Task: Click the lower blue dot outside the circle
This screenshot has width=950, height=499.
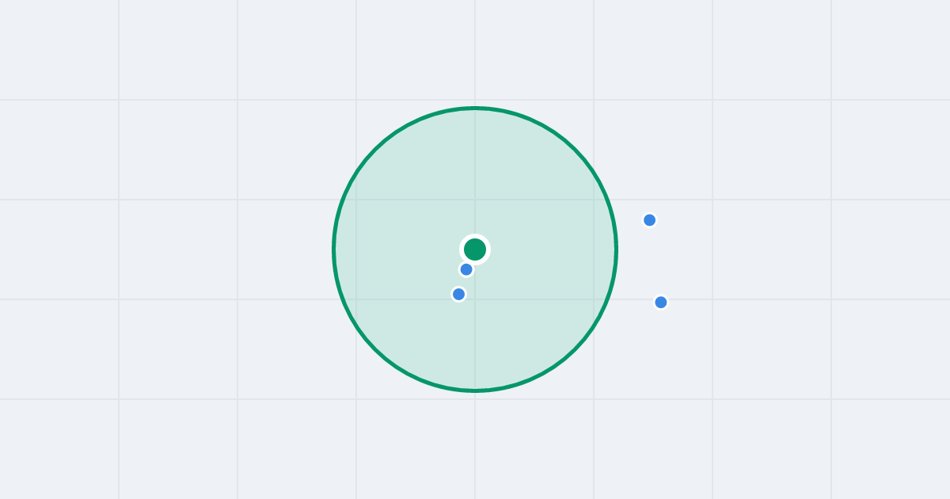Action: tap(661, 302)
